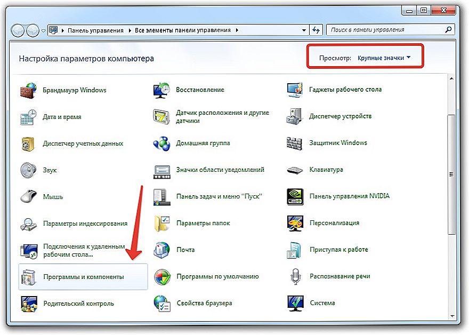Click the Персонализация palette icon
The height and width of the screenshot is (335, 469).
pyautogui.click(x=295, y=223)
